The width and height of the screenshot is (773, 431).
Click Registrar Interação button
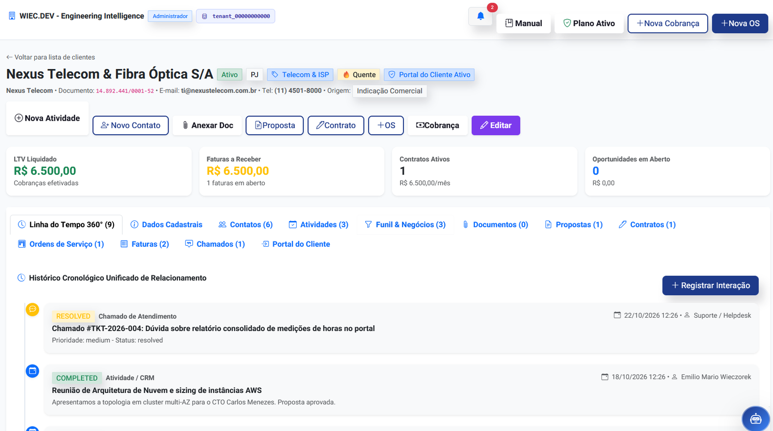click(x=710, y=285)
